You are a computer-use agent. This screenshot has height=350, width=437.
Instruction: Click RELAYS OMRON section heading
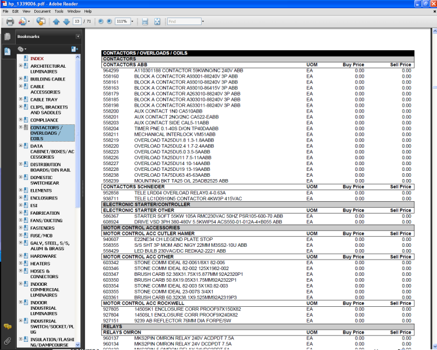[x=122, y=332]
